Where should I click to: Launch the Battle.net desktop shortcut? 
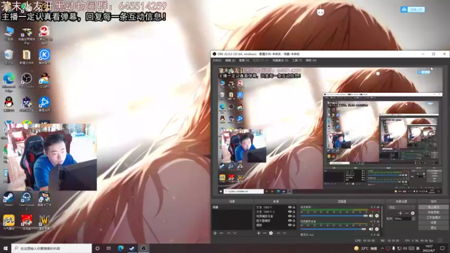pyautogui.click(x=44, y=104)
